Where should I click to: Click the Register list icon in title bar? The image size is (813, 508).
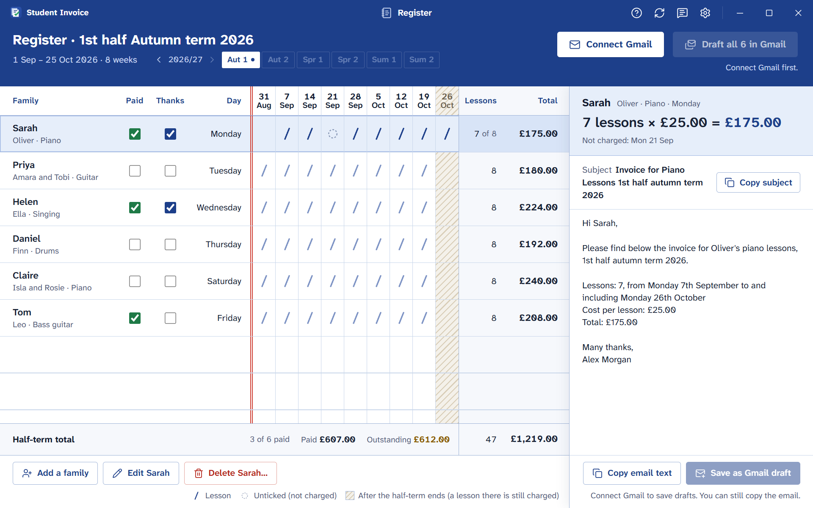click(386, 13)
